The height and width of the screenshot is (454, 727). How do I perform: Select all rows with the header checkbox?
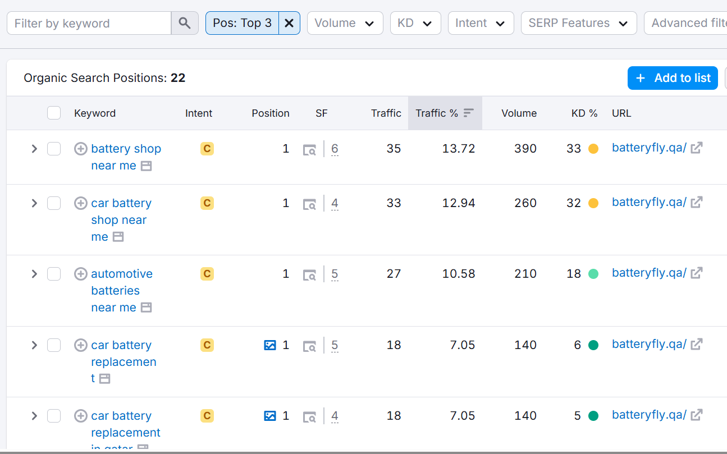point(53,112)
